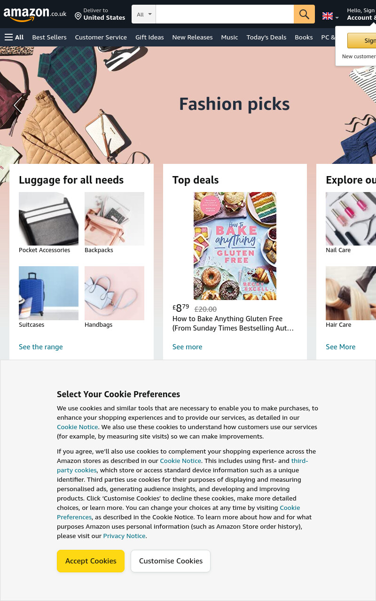Screen dimensions: 376x601
Task: Click the Deliver to location pin icon
Action: pyautogui.click(x=78, y=16)
